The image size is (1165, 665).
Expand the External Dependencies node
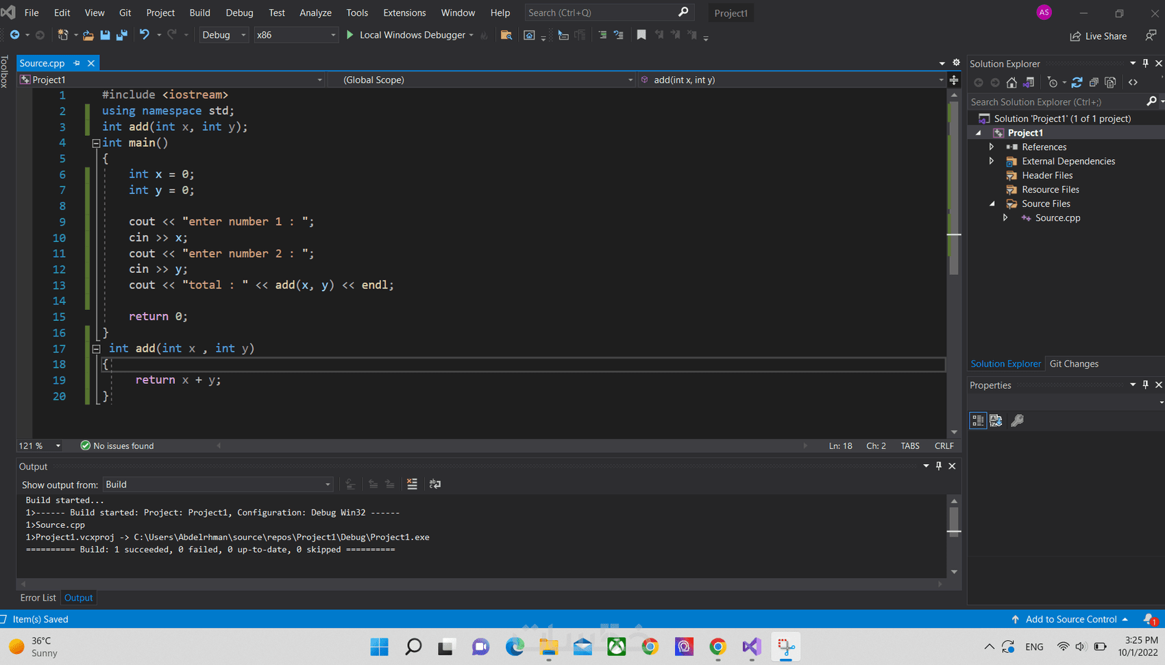(x=992, y=161)
